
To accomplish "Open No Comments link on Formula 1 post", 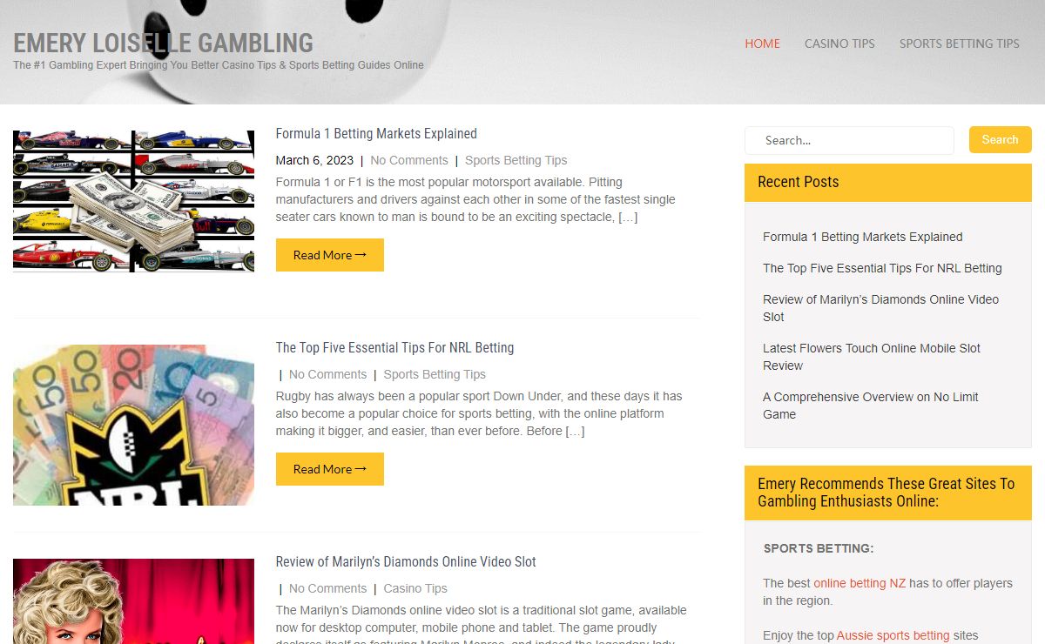I will [409, 160].
